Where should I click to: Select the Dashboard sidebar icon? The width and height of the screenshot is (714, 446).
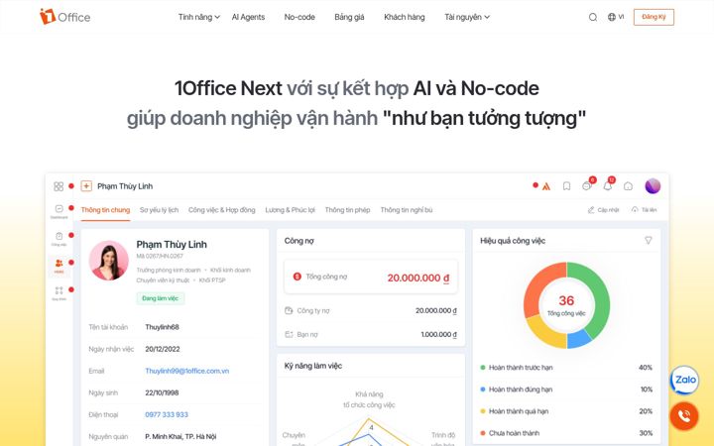[59, 211]
